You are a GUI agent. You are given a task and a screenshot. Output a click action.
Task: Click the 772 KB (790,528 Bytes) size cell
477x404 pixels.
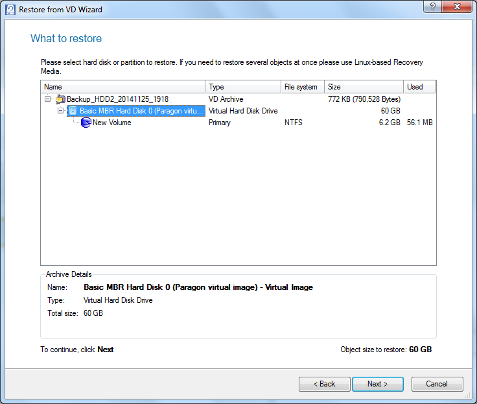(x=364, y=99)
